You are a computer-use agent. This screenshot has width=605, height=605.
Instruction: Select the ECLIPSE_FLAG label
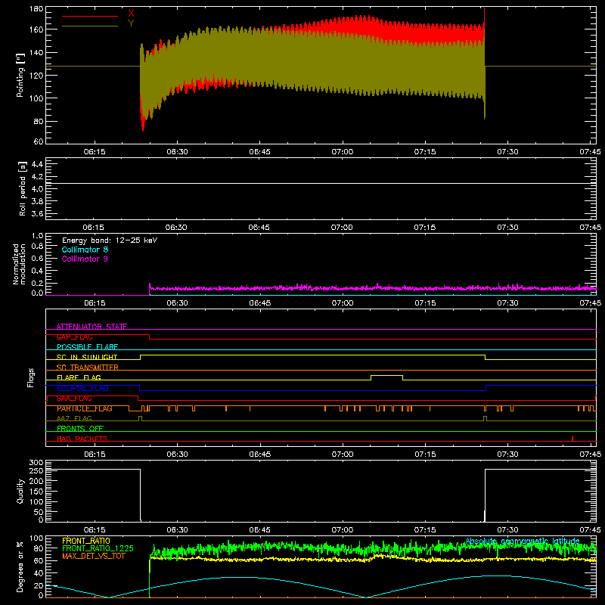coord(82,388)
